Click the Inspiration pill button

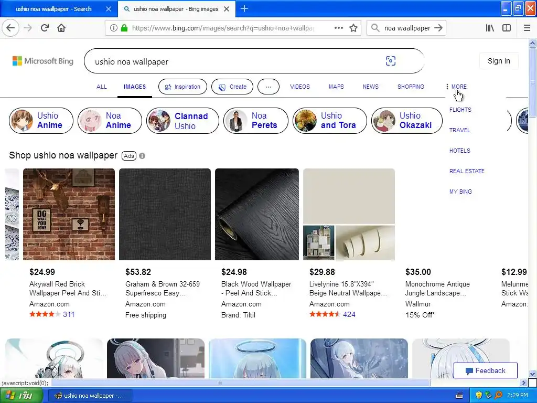pos(182,87)
